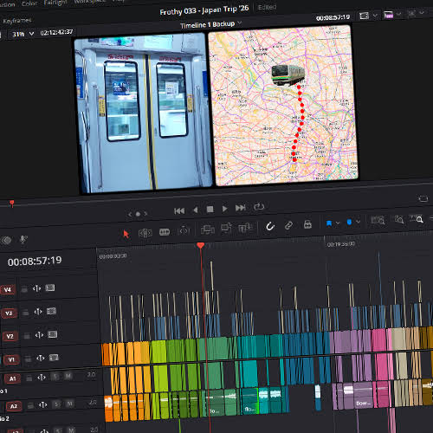
Task: Disable video track V1 with filmstrip icon
Action: pyautogui.click(x=54, y=358)
